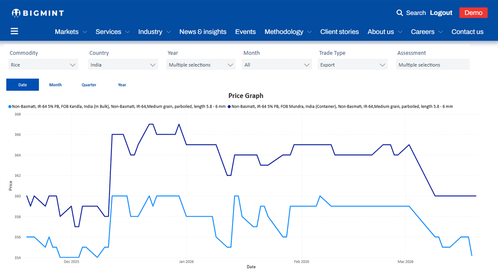
Task: Open the Commodity dropdown showing Rice
Action: tap(43, 65)
